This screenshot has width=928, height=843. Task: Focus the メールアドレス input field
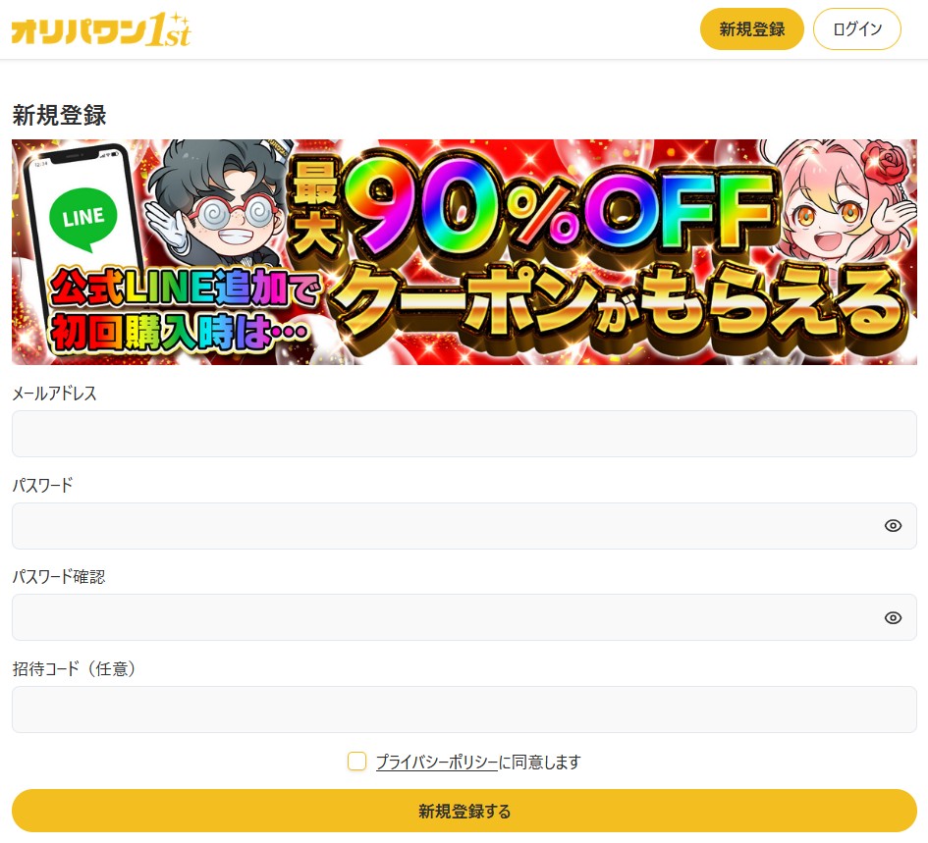tap(464, 434)
